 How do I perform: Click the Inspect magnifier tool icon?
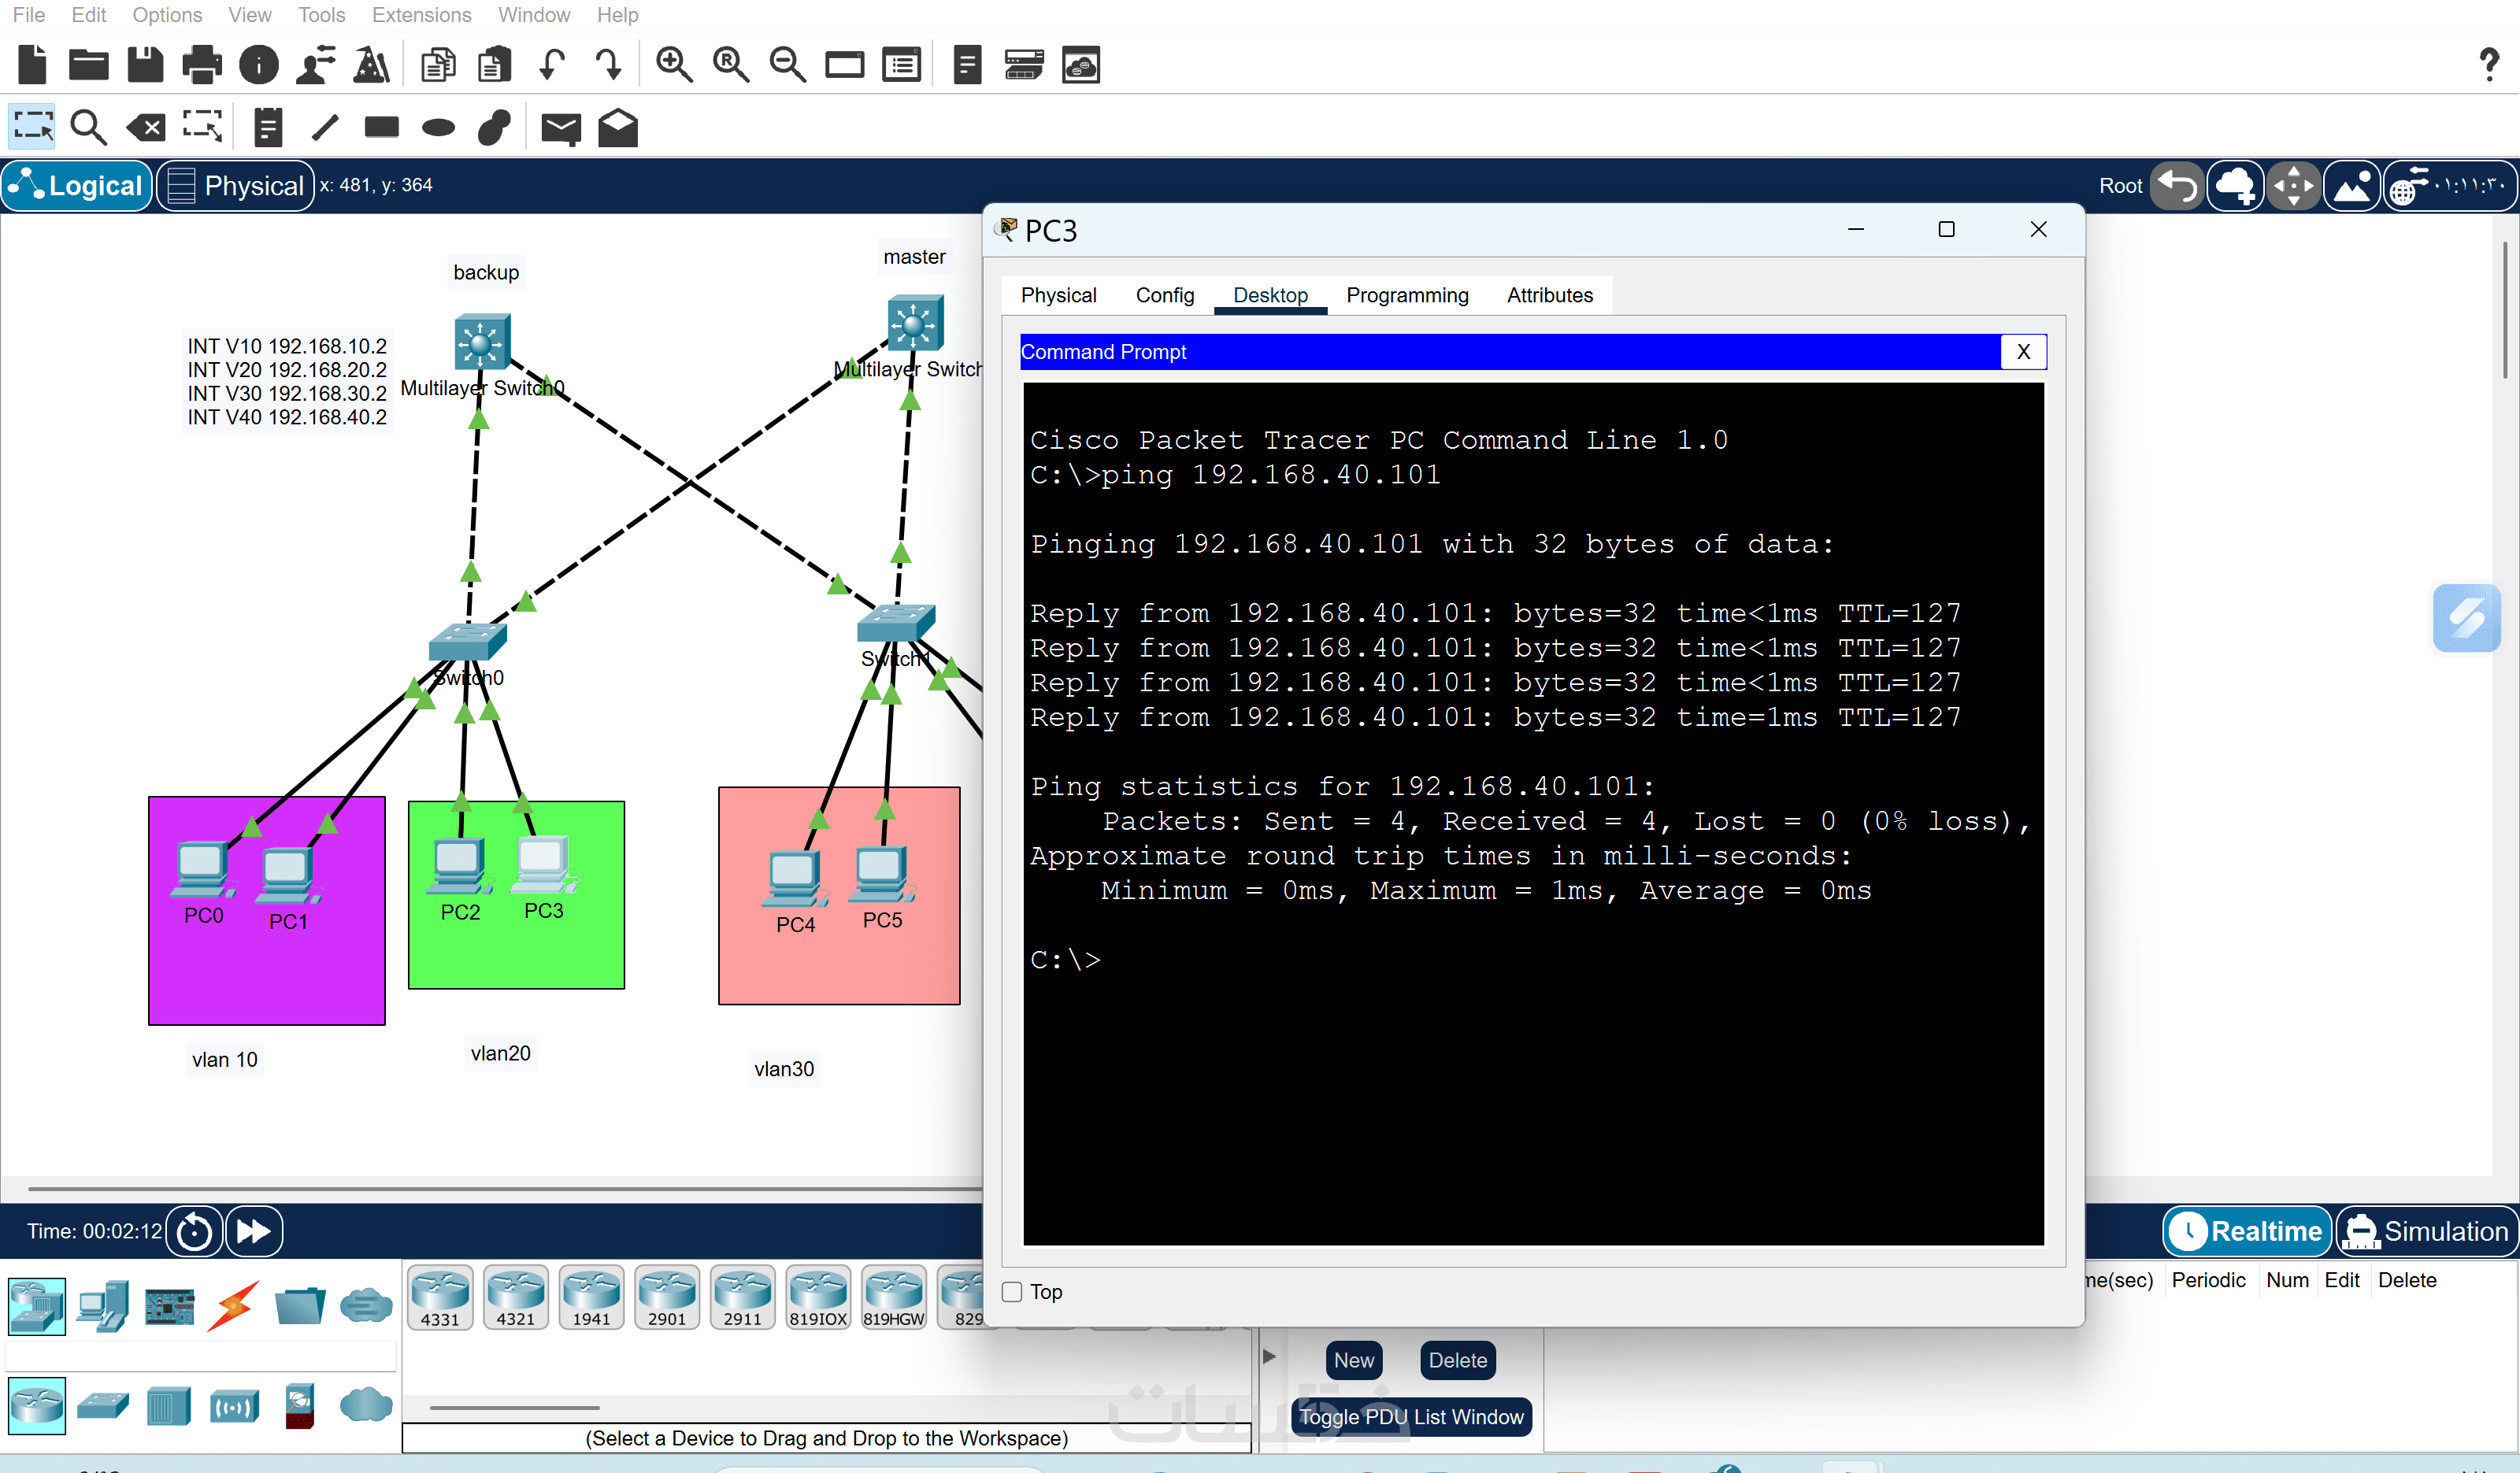88,128
